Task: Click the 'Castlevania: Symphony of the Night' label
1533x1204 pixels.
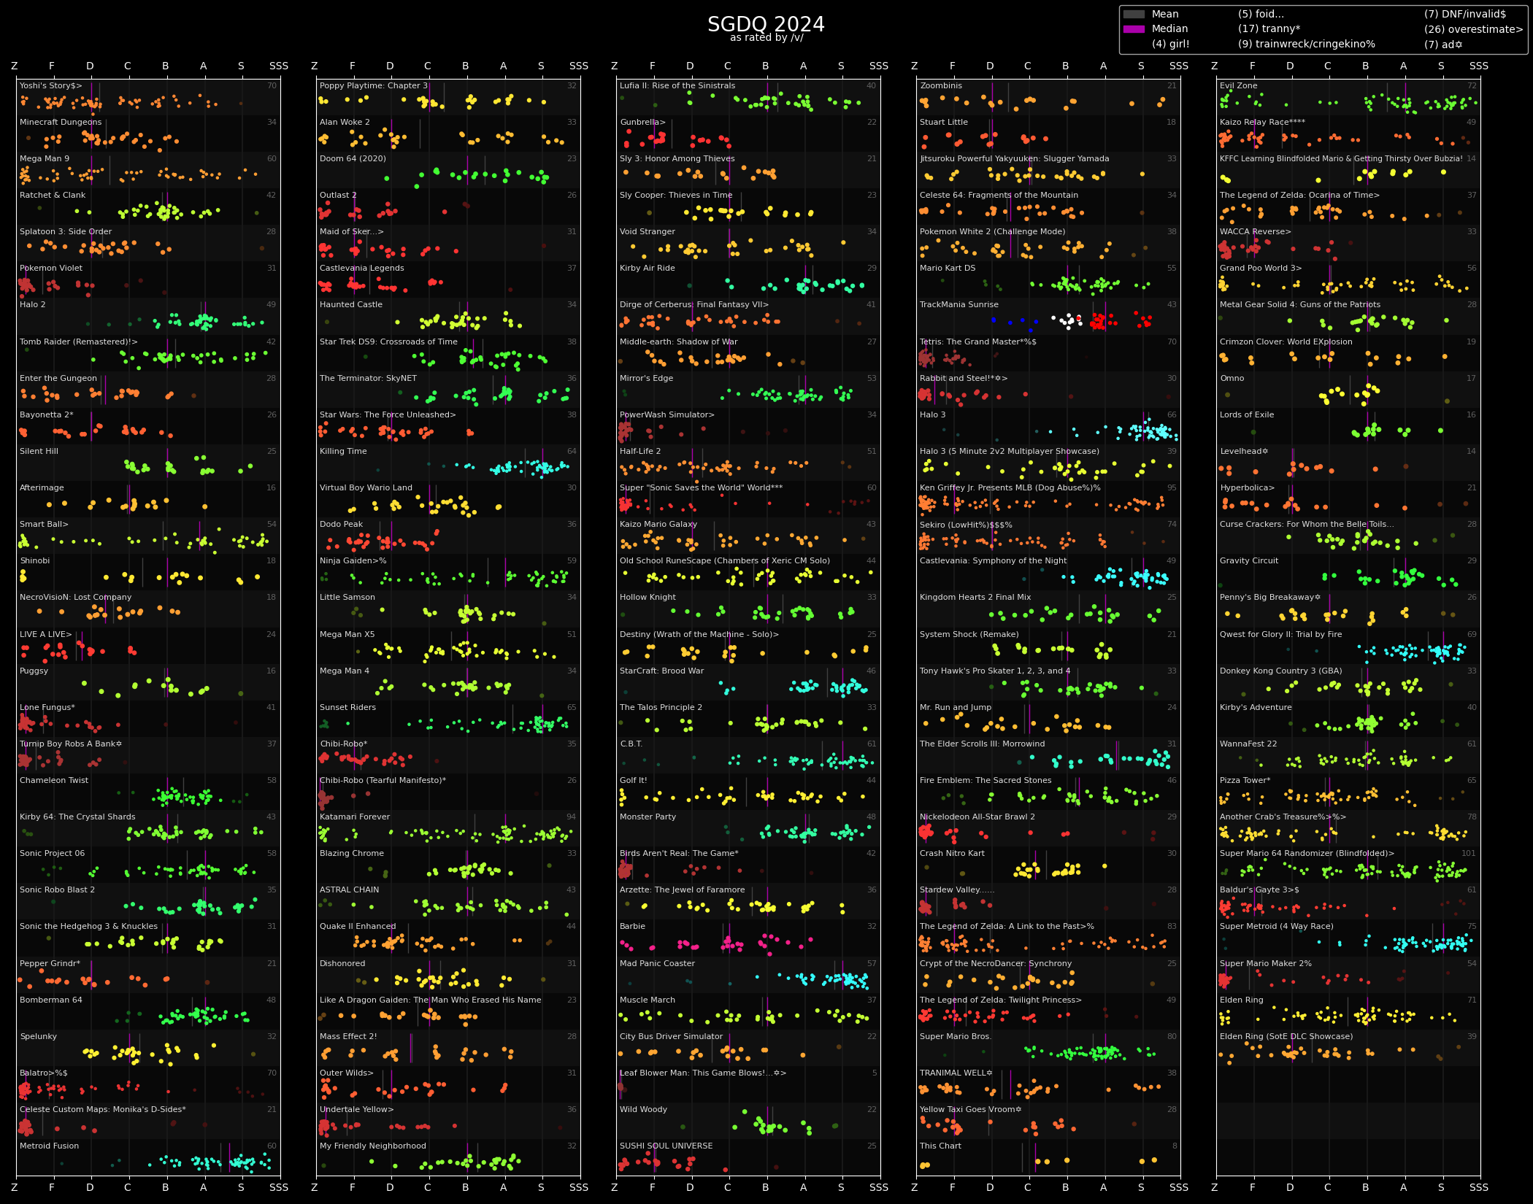Action: [994, 560]
